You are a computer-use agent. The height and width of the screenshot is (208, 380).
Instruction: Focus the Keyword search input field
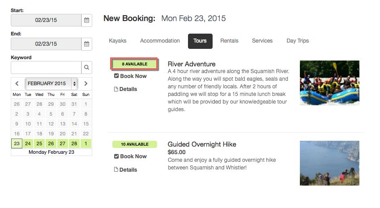(46, 68)
